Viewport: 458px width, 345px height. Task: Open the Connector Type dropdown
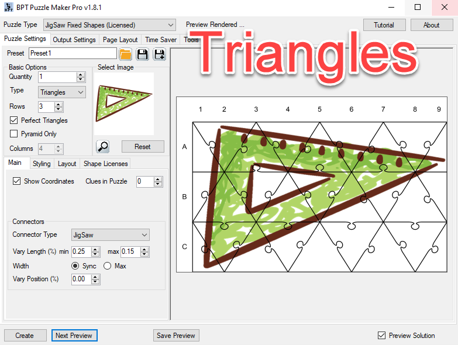click(110, 235)
